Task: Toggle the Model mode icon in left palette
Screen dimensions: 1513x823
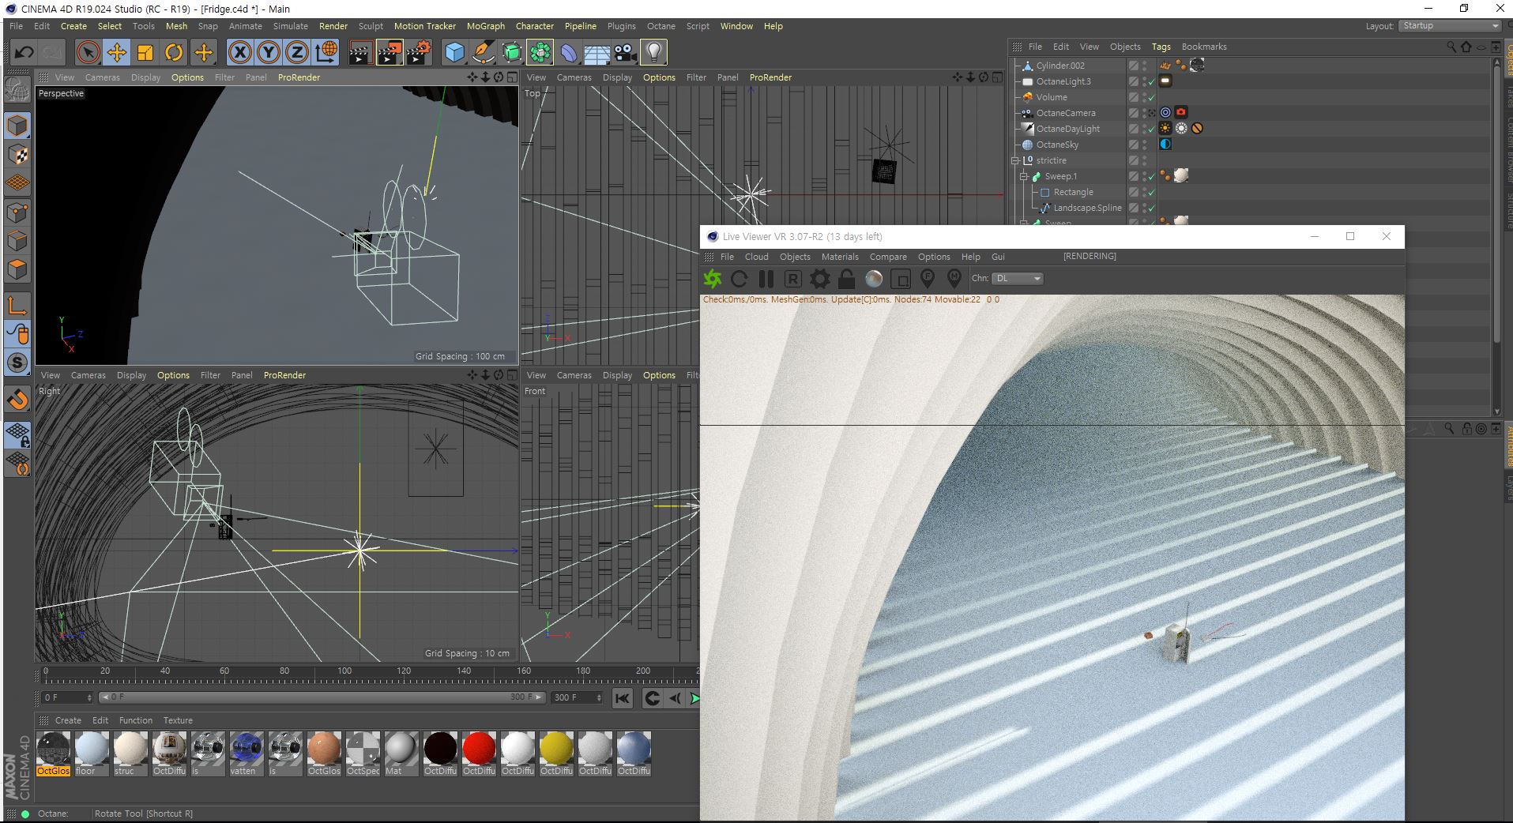Action: coord(17,126)
